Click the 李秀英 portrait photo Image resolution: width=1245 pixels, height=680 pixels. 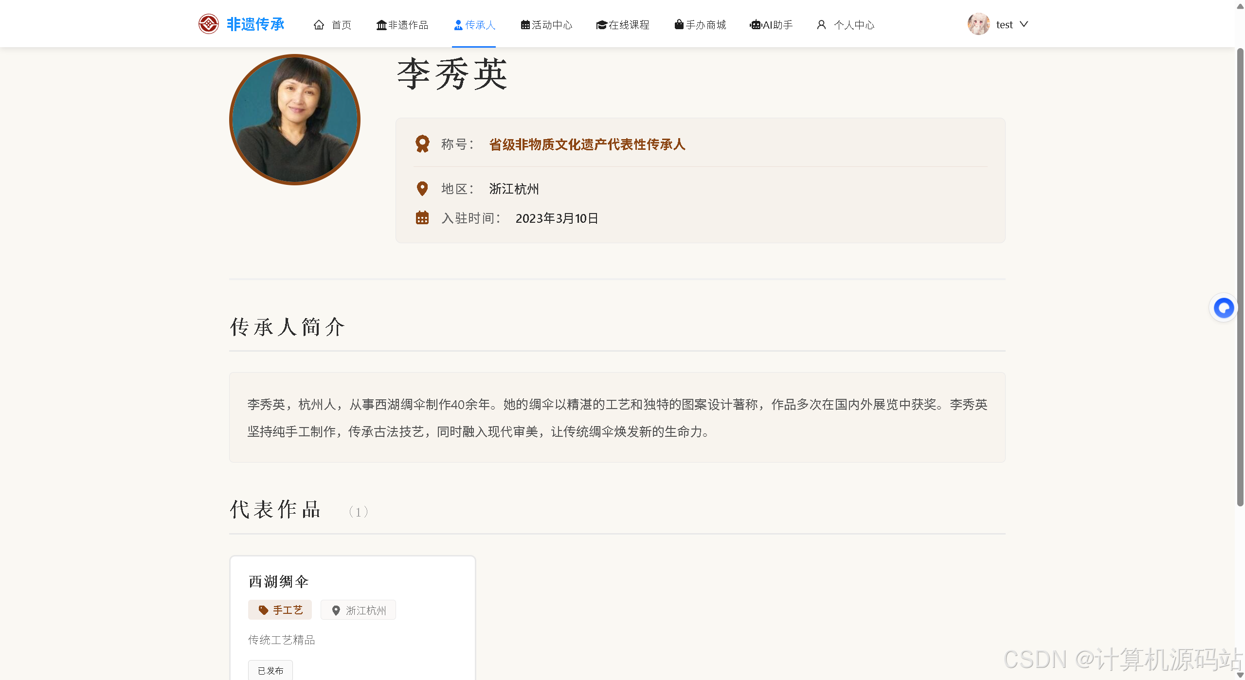[x=294, y=120]
